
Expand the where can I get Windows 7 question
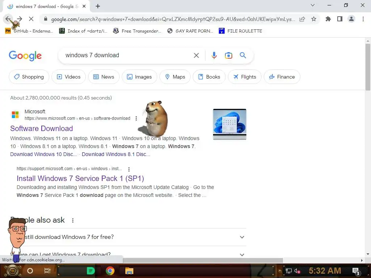click(128, 254)
